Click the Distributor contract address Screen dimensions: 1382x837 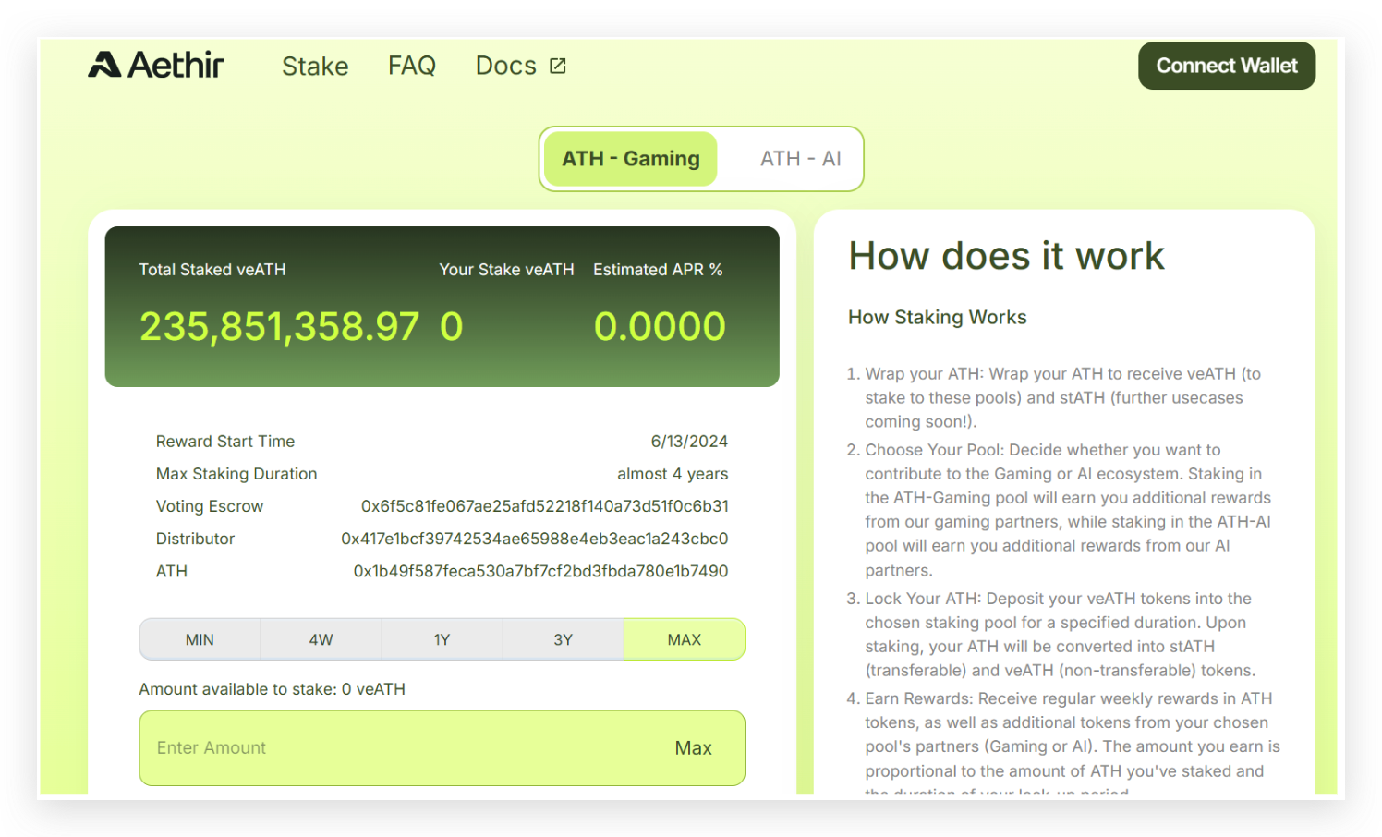534,539
